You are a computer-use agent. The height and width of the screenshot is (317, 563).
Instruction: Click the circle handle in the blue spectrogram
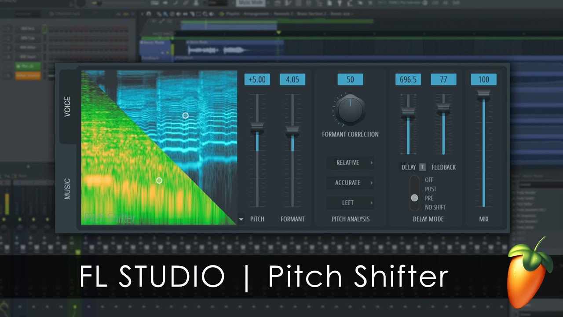[x=186, y=115]
